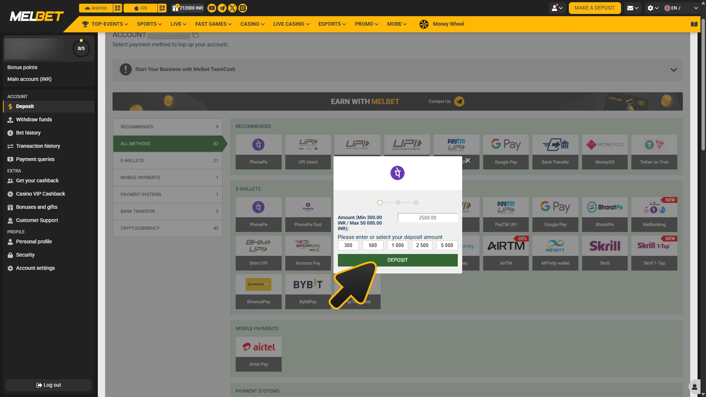Open Transaction history in sidebar

pyautogui.click(x=49, y=146)
